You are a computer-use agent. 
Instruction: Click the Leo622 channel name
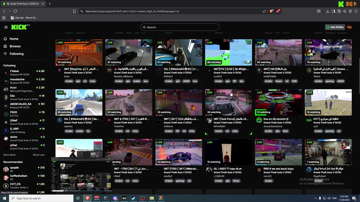tap(218, 77)
